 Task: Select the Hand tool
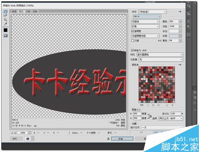pyautogui.click(x=6, y=12)
